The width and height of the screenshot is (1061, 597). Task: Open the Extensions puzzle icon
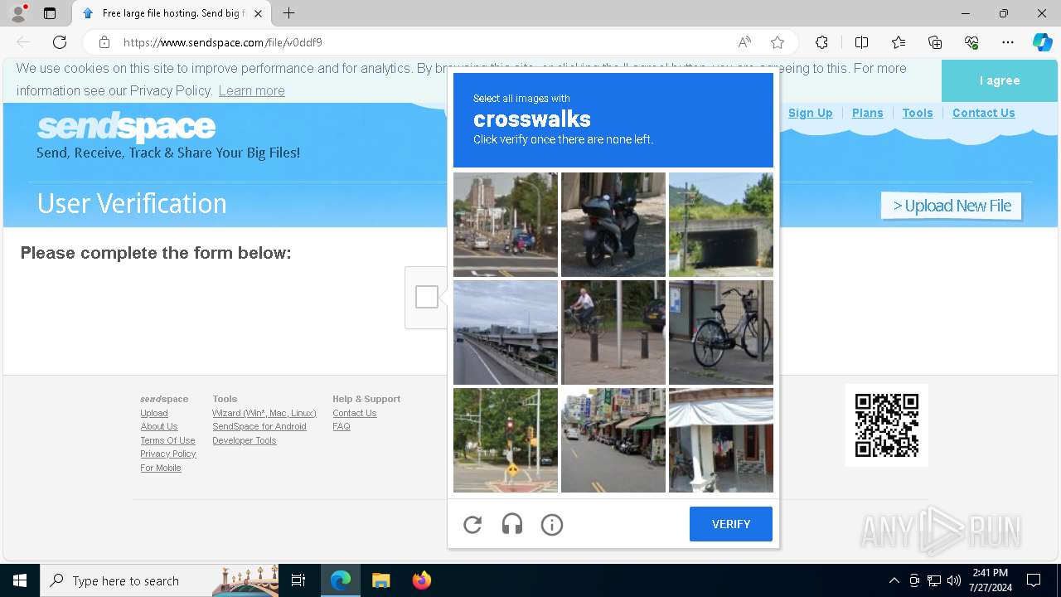821,42
